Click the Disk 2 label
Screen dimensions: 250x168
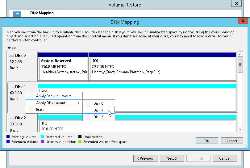pyautogui.click(x=20, y=118)
